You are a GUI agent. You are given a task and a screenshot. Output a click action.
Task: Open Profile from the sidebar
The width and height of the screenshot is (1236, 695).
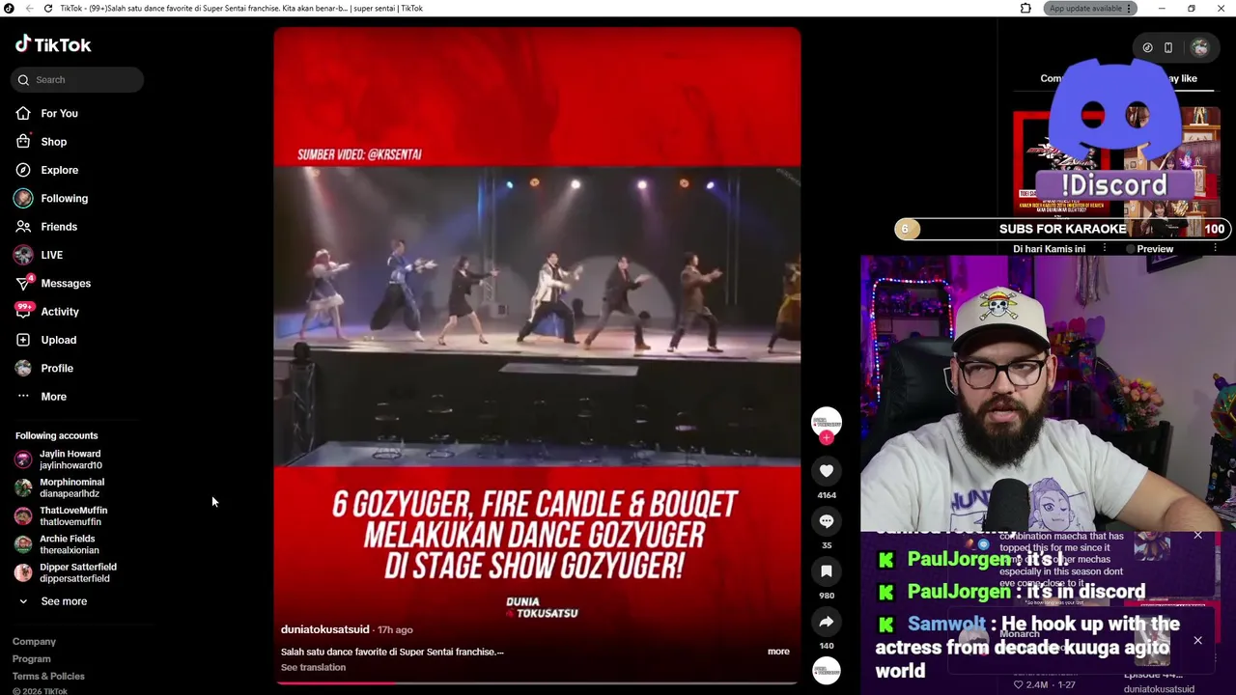tap(57, 369)
